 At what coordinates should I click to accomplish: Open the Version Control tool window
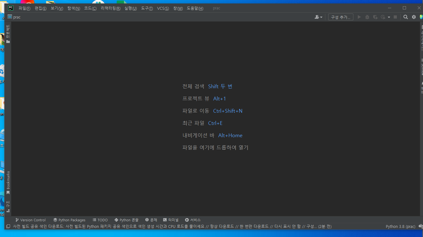coord(31,220)
